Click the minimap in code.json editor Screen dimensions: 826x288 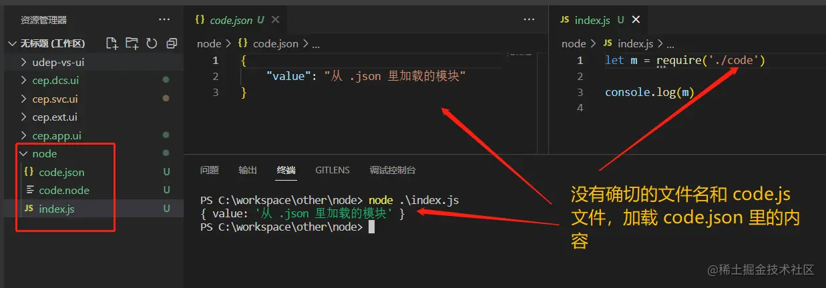tap(521, 56)
